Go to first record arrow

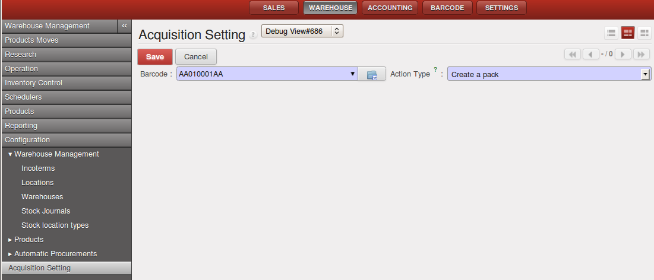tap(572, 54)
